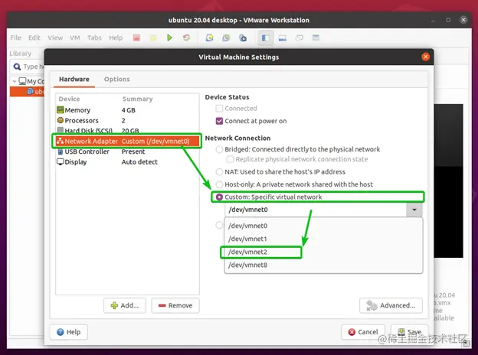This screenshot has height=355, width=478.
Task: Select the USB Controller device icon
Action: pos(61,151)
